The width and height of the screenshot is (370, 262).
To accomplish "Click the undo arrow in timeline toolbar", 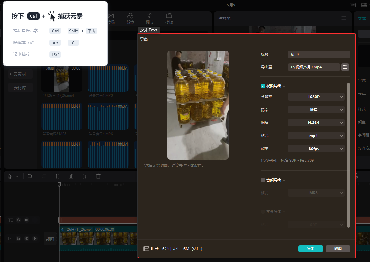I will tap(30, 176).
